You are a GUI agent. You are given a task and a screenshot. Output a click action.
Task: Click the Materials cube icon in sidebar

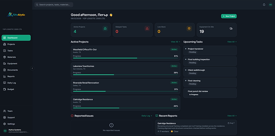(4, 57)
